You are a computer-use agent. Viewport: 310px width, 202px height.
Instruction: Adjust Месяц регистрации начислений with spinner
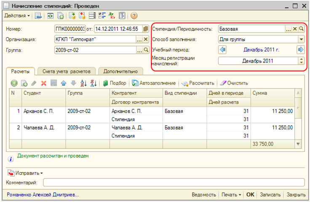tap(301, 61)
